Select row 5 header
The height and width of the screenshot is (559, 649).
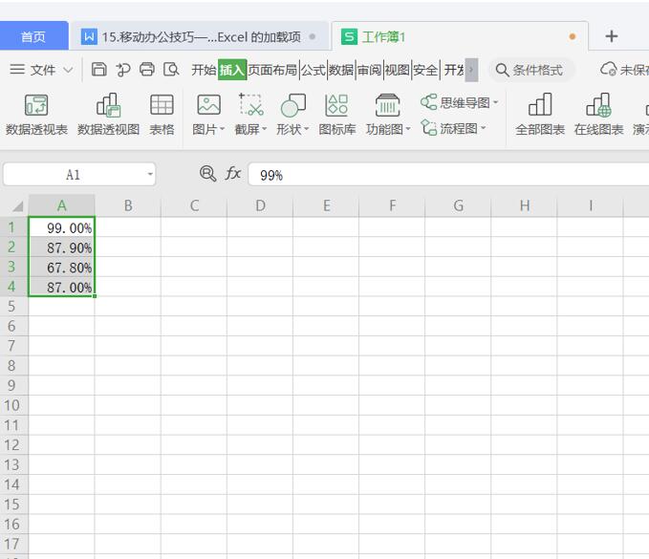tap(14, 306)
